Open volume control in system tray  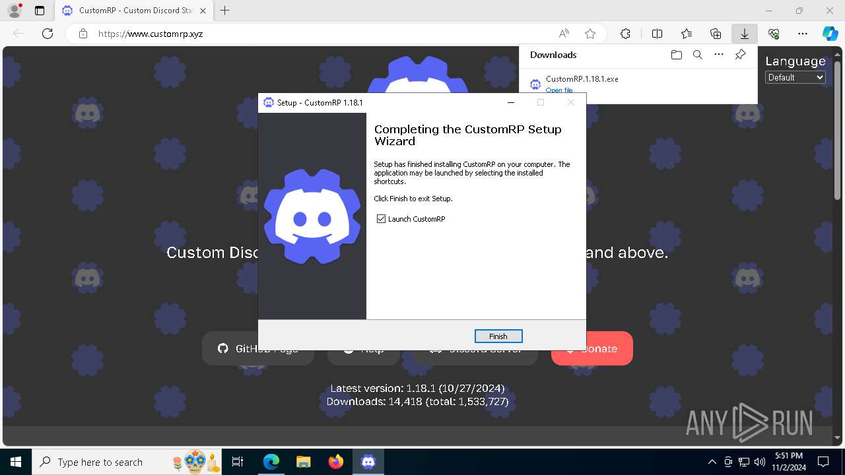[x=759, y=462]
